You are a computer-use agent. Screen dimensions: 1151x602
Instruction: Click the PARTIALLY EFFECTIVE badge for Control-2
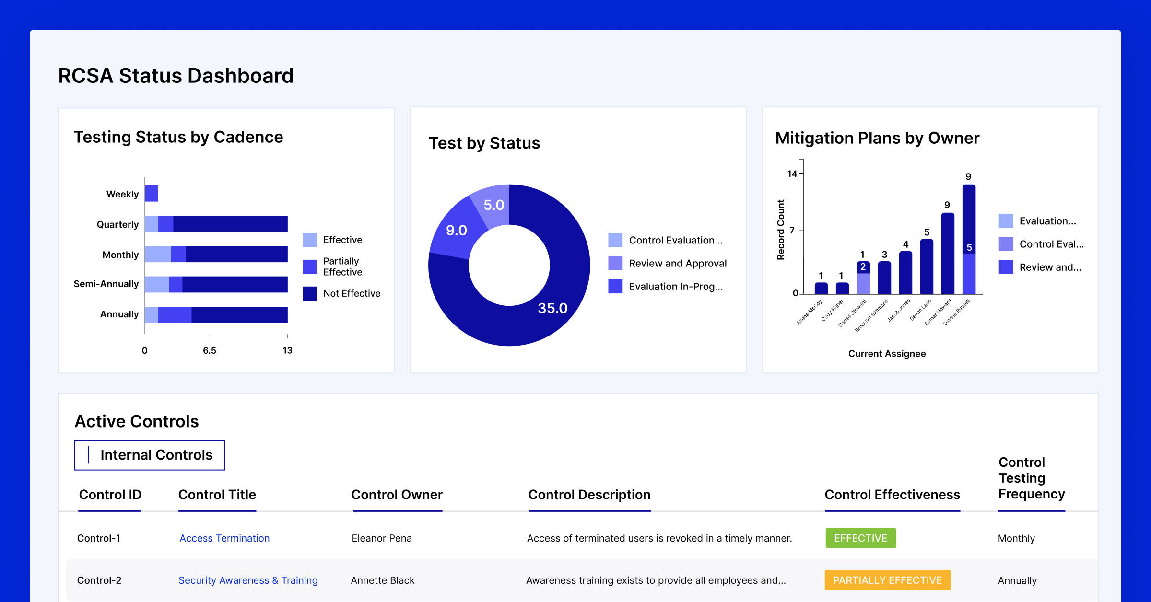[x=887, y=580]
